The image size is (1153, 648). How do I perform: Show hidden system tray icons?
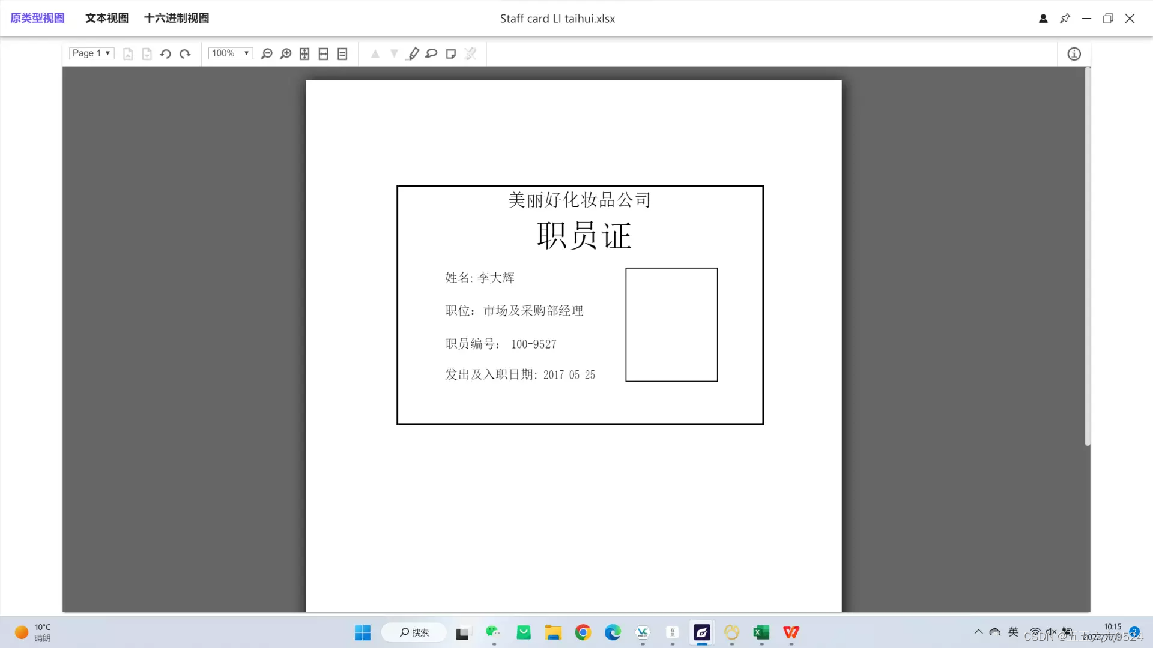pos(978,632)
